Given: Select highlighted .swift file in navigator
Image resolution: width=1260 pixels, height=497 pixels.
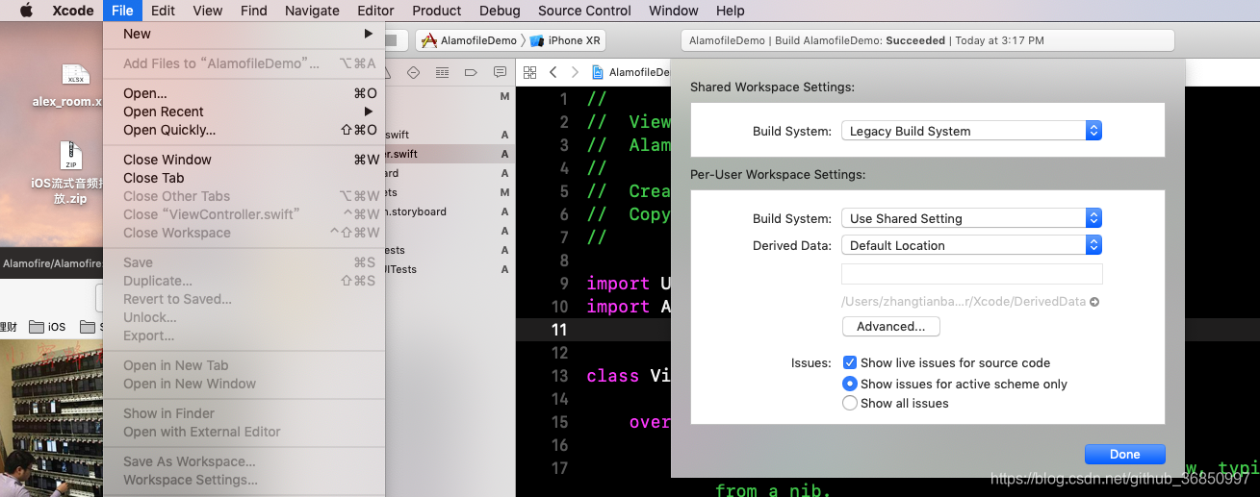Looking at the screenshot, I should coord(450,154).
